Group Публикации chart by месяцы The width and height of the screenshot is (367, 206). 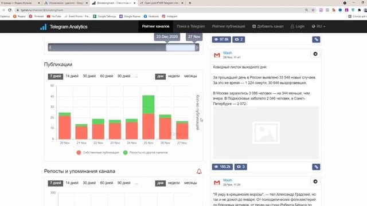point(190,76)
